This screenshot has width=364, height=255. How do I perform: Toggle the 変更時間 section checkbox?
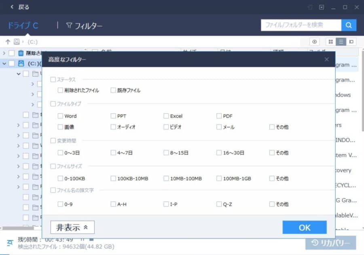click(x=53, y=140)
